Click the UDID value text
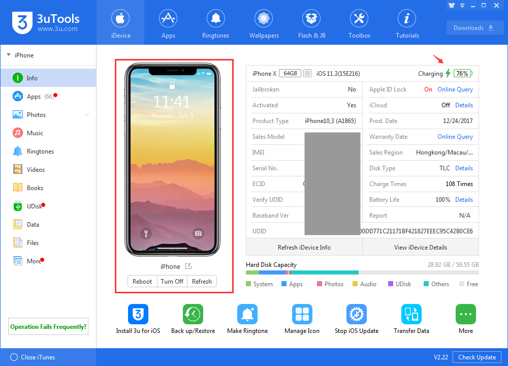 pyautogui.click(x=417, y=231)
